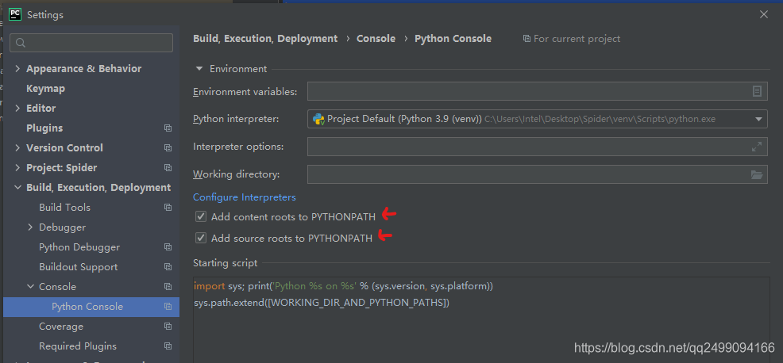Close the Settings dialog
Image resolution: width=783 pixels, height=363 pixels.
pyautogui.click(x=763, y=14)
